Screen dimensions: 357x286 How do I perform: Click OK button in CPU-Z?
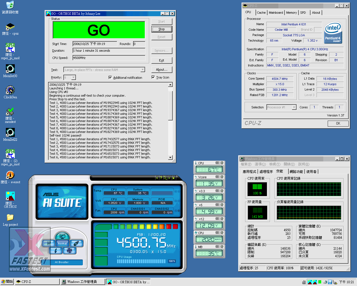coord(338,123)
